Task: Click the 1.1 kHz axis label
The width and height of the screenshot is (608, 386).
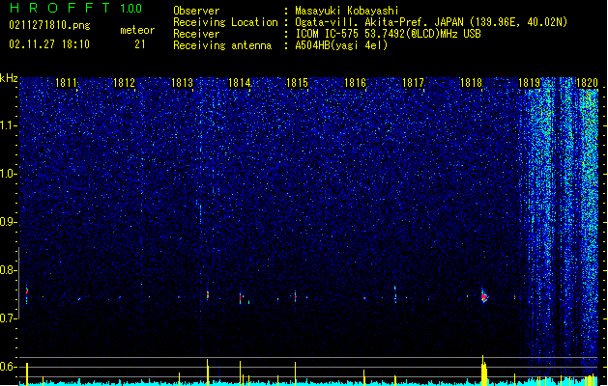Action: click(x=8, y=125)
